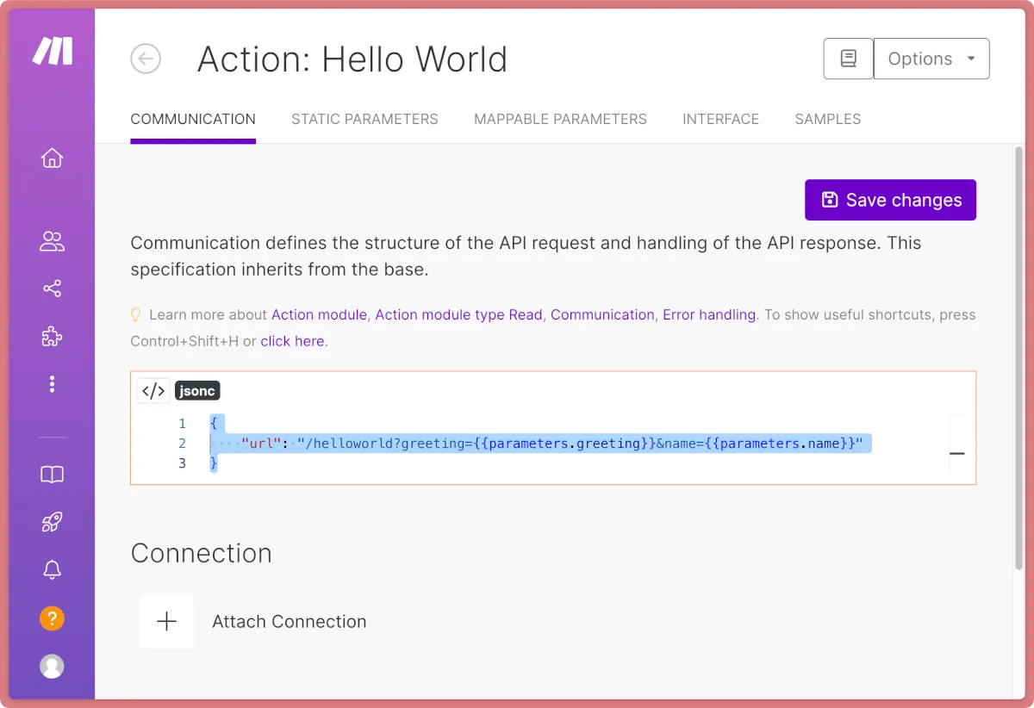Switch to the Mappable Parameters tab
1034x708 pixels.
pyautogui.click(x=560, y=120)
